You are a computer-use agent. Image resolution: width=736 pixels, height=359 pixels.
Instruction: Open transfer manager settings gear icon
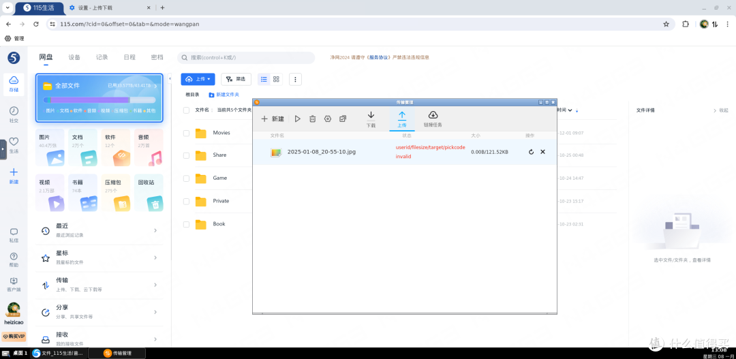point(327,119)
